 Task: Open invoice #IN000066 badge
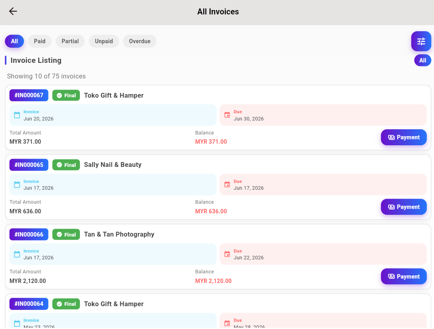click(29, 235)
